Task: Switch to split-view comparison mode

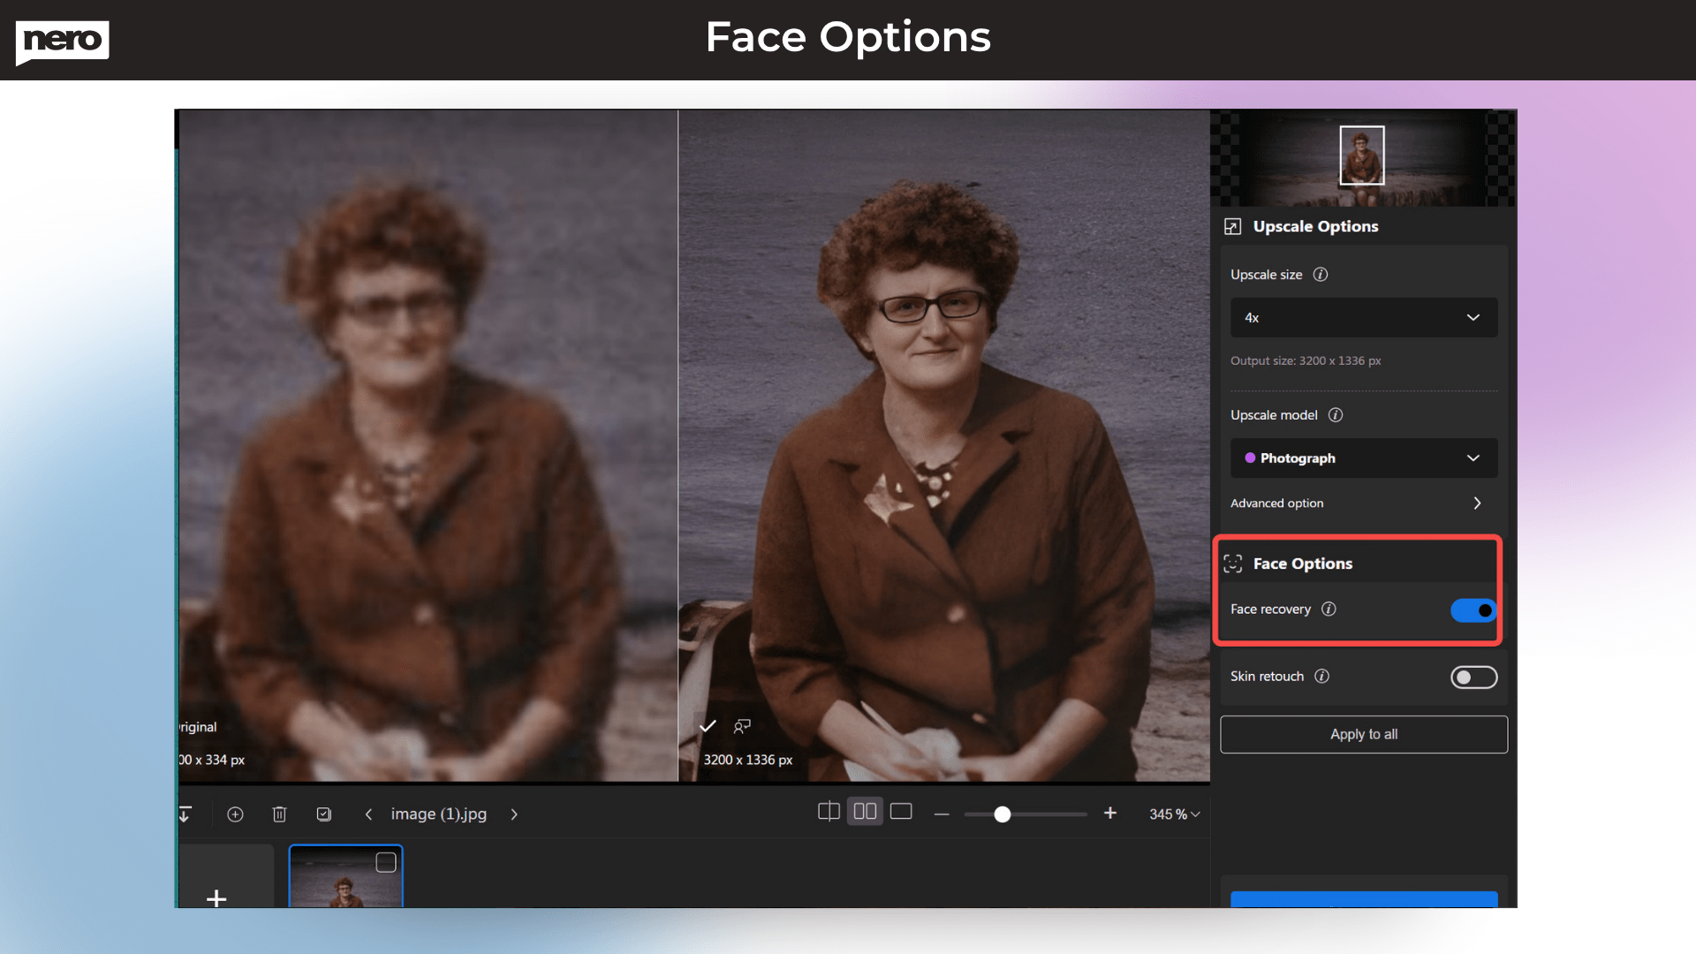Action: click(829, 811)
